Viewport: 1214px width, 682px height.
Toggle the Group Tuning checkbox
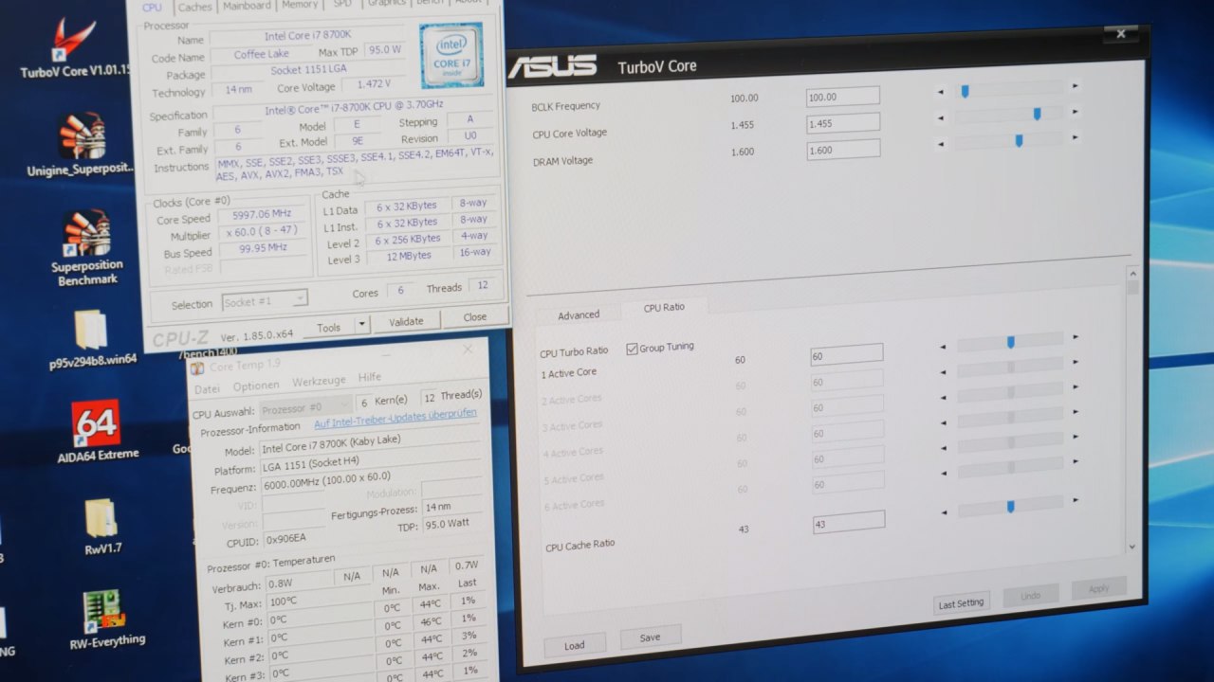pyautogui.click(x=632, y=350)
